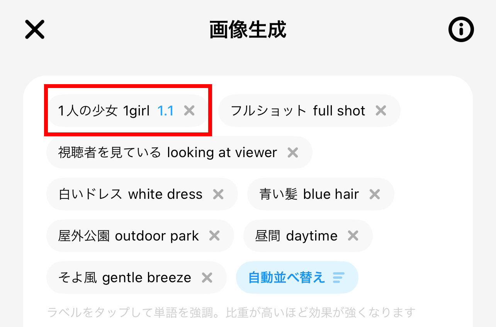The height and width of the screenshot is (327, 496).
Task: Select the gentle breeze tag label
Action: (x=124, y=278)
